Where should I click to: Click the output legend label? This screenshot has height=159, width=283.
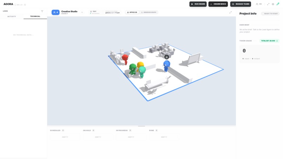[257, 59]
